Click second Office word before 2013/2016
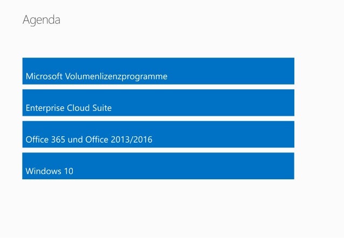This screenshot has height=238, width=344. point(97,139)
